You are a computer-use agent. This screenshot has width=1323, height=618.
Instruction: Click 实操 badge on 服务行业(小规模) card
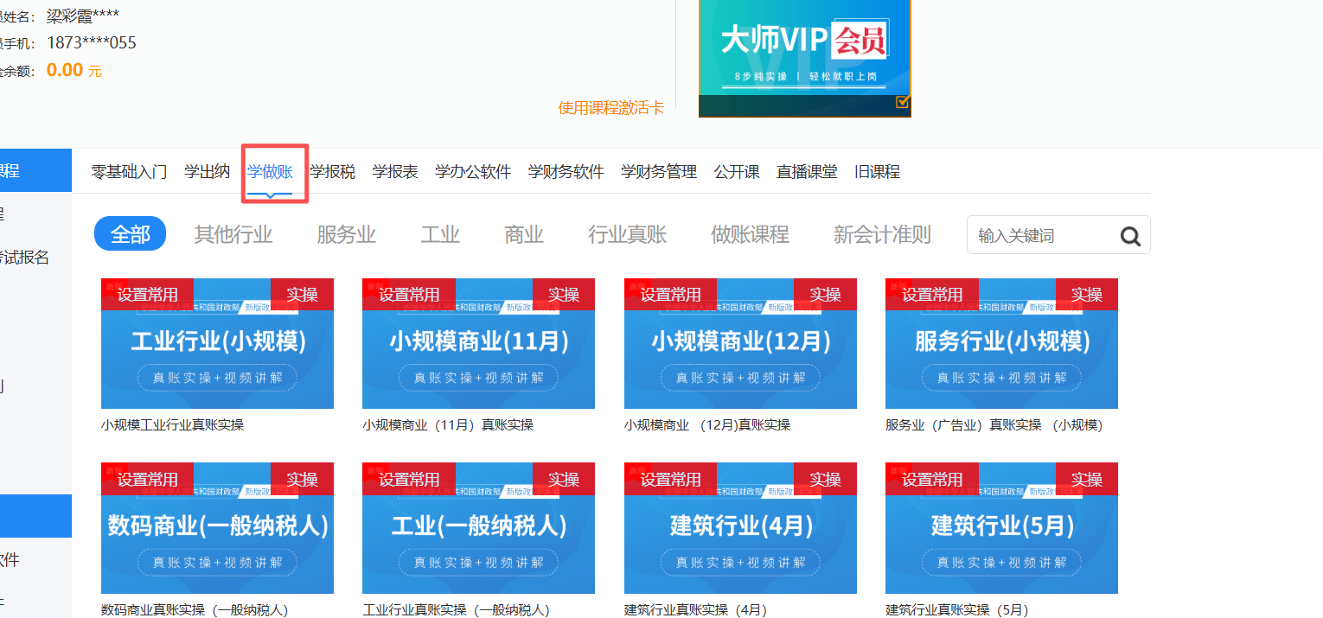pos(1086,295)
